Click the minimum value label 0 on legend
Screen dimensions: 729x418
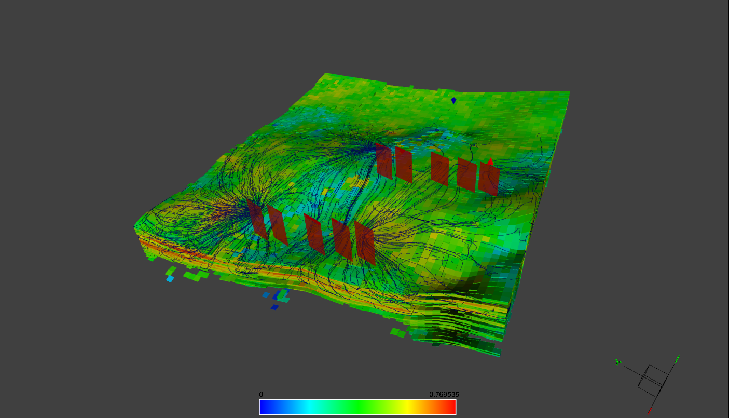point(261,394)
